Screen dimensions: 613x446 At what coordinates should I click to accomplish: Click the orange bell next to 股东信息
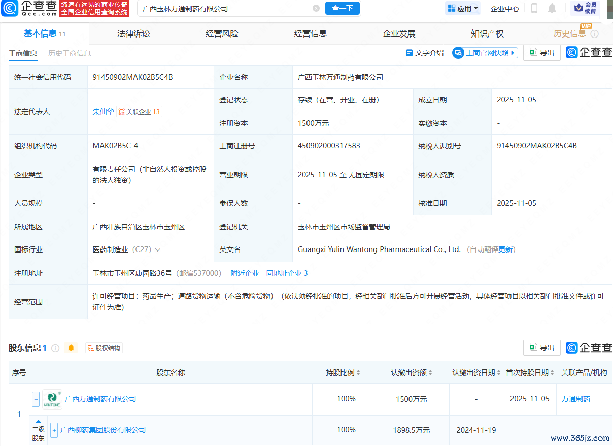tap(71, 348)
